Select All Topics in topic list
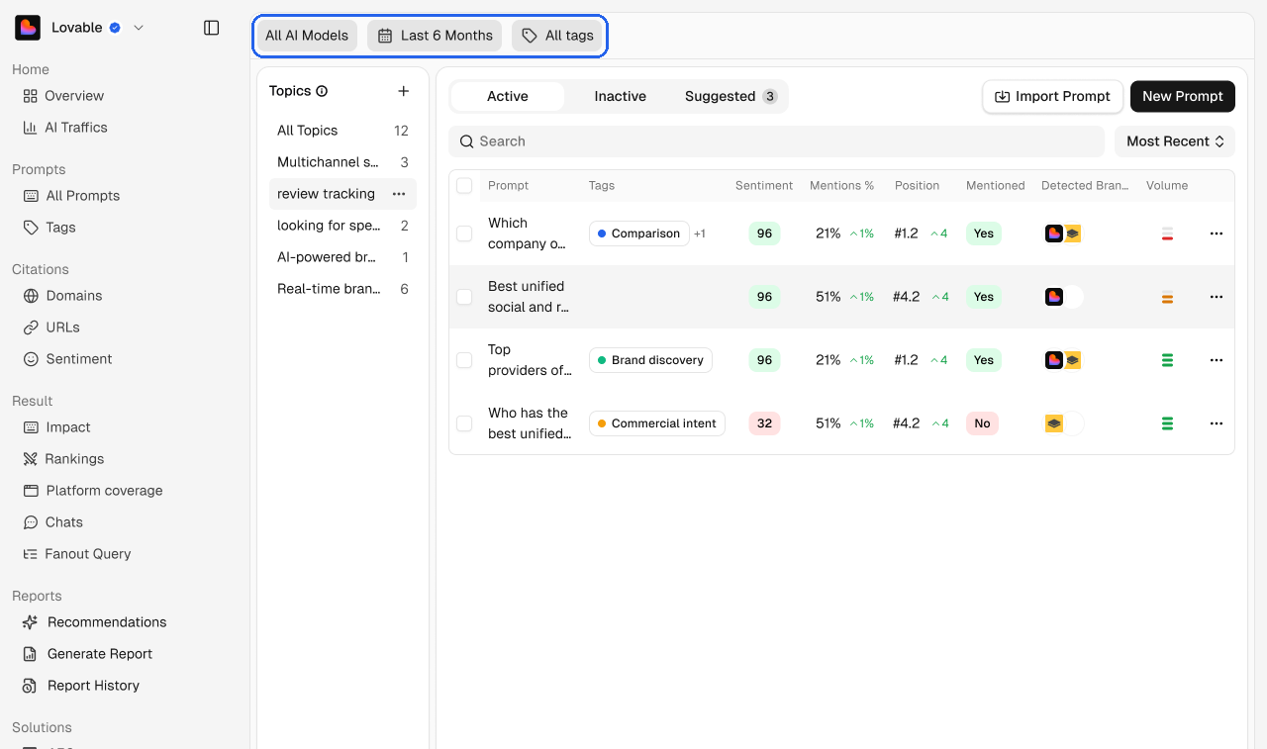 (x=342, y=131)
